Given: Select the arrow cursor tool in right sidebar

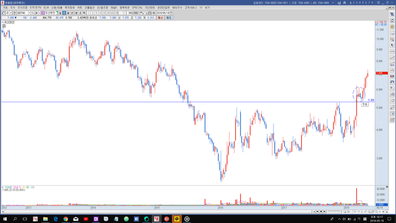Looking at the screenshot, I should pyautogui.click(x=392, y=45).
